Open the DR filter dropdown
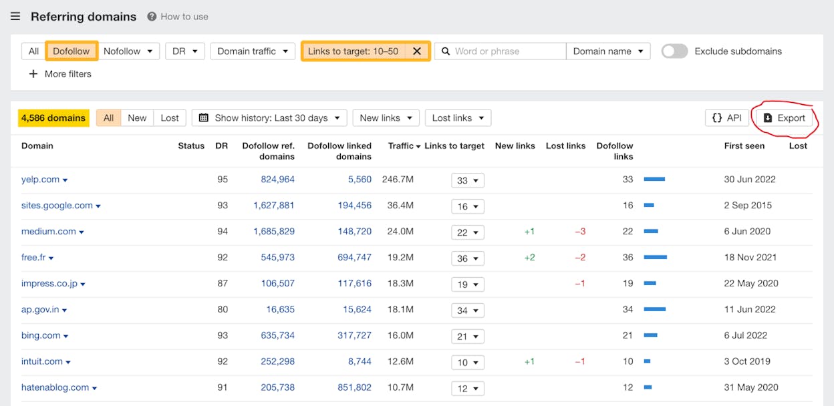The width and height of the screenshot is (834, 406). coord(185,51)
